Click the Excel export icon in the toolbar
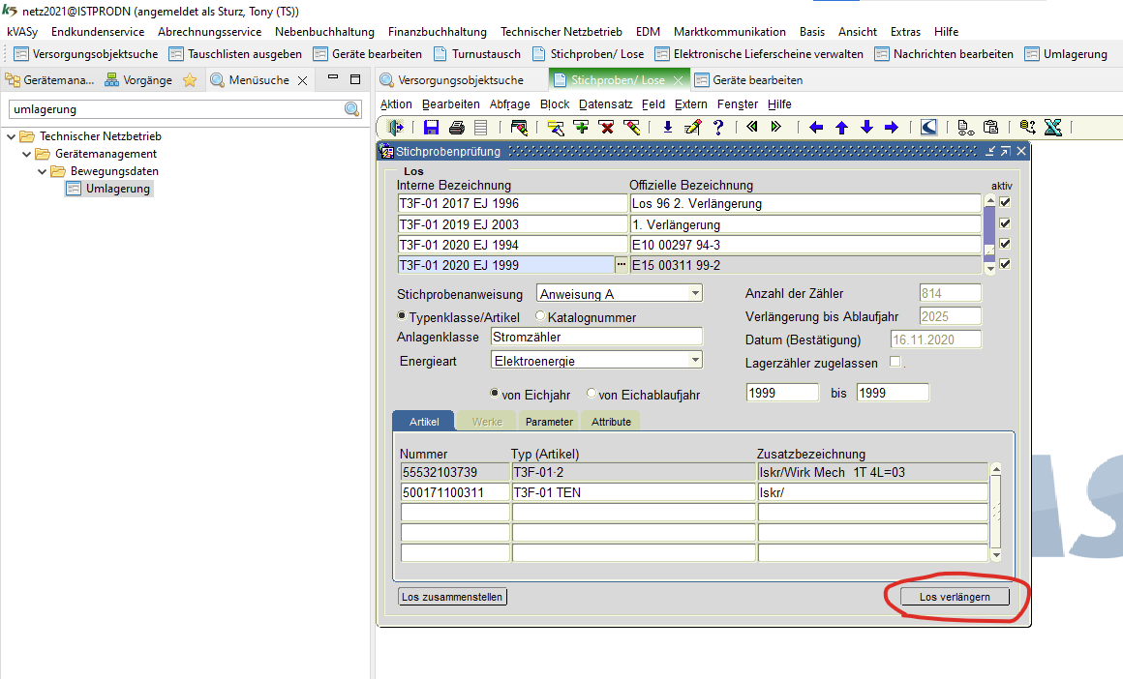Image resolution: width=1123 pixels, height=679 pixels. 1053,127
